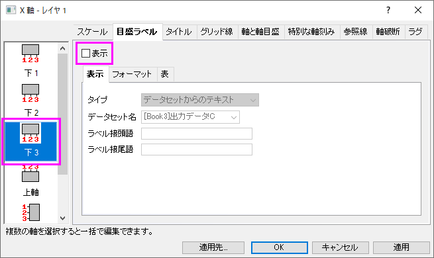This screenshot has width=434, height=258.
Task: Open the フォーマット sub-tab
Action: [133, 74]
